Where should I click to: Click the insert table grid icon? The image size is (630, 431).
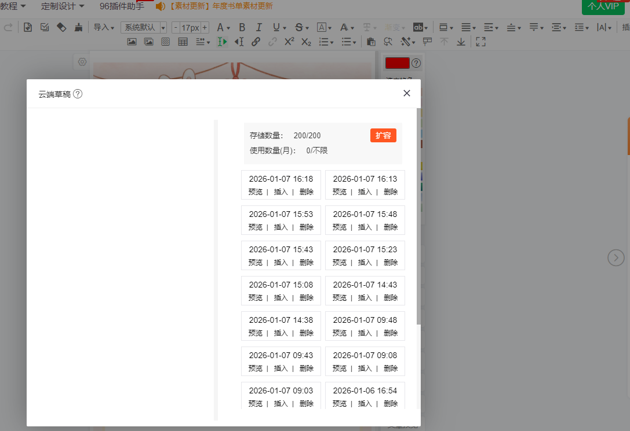183,42
